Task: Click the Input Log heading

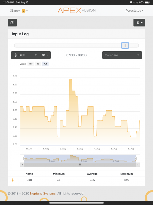Action: (x=20, y=34)
